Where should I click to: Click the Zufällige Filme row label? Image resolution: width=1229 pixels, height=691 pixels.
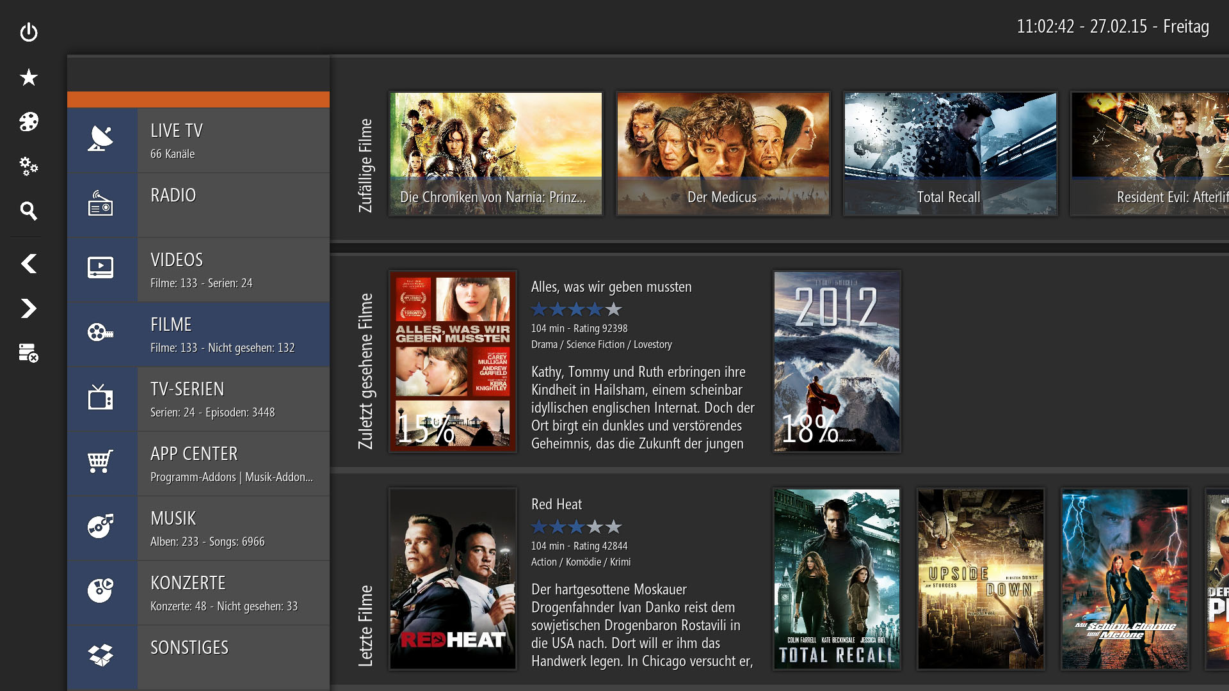(x=365, y=165)
